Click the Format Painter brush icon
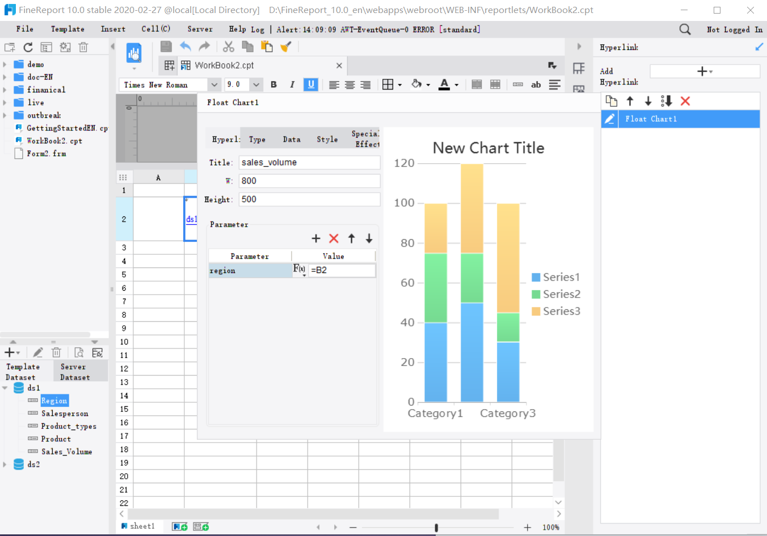Image resolution: width=767 pixels, height=536 pixels. 286,46
